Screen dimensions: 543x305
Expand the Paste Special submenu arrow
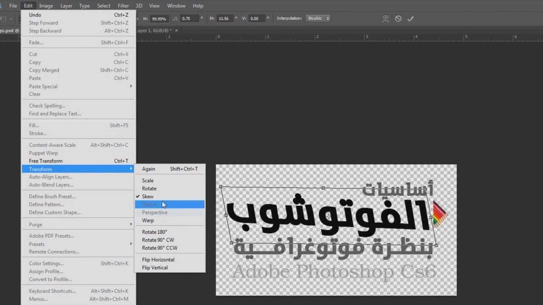131,86
